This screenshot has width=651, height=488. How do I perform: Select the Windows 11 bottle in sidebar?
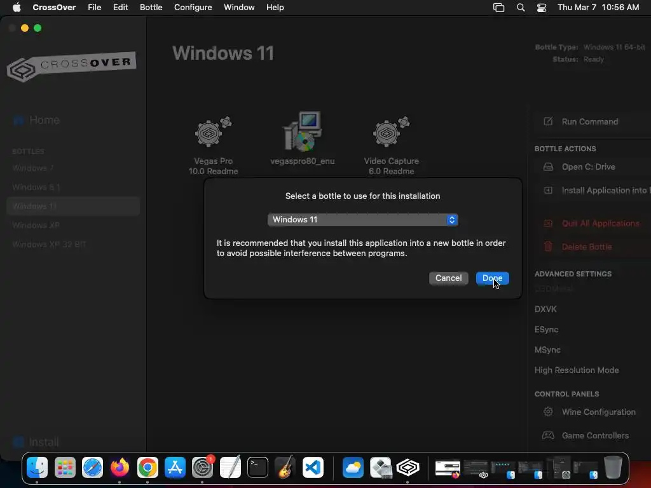[x=73, y=207]
